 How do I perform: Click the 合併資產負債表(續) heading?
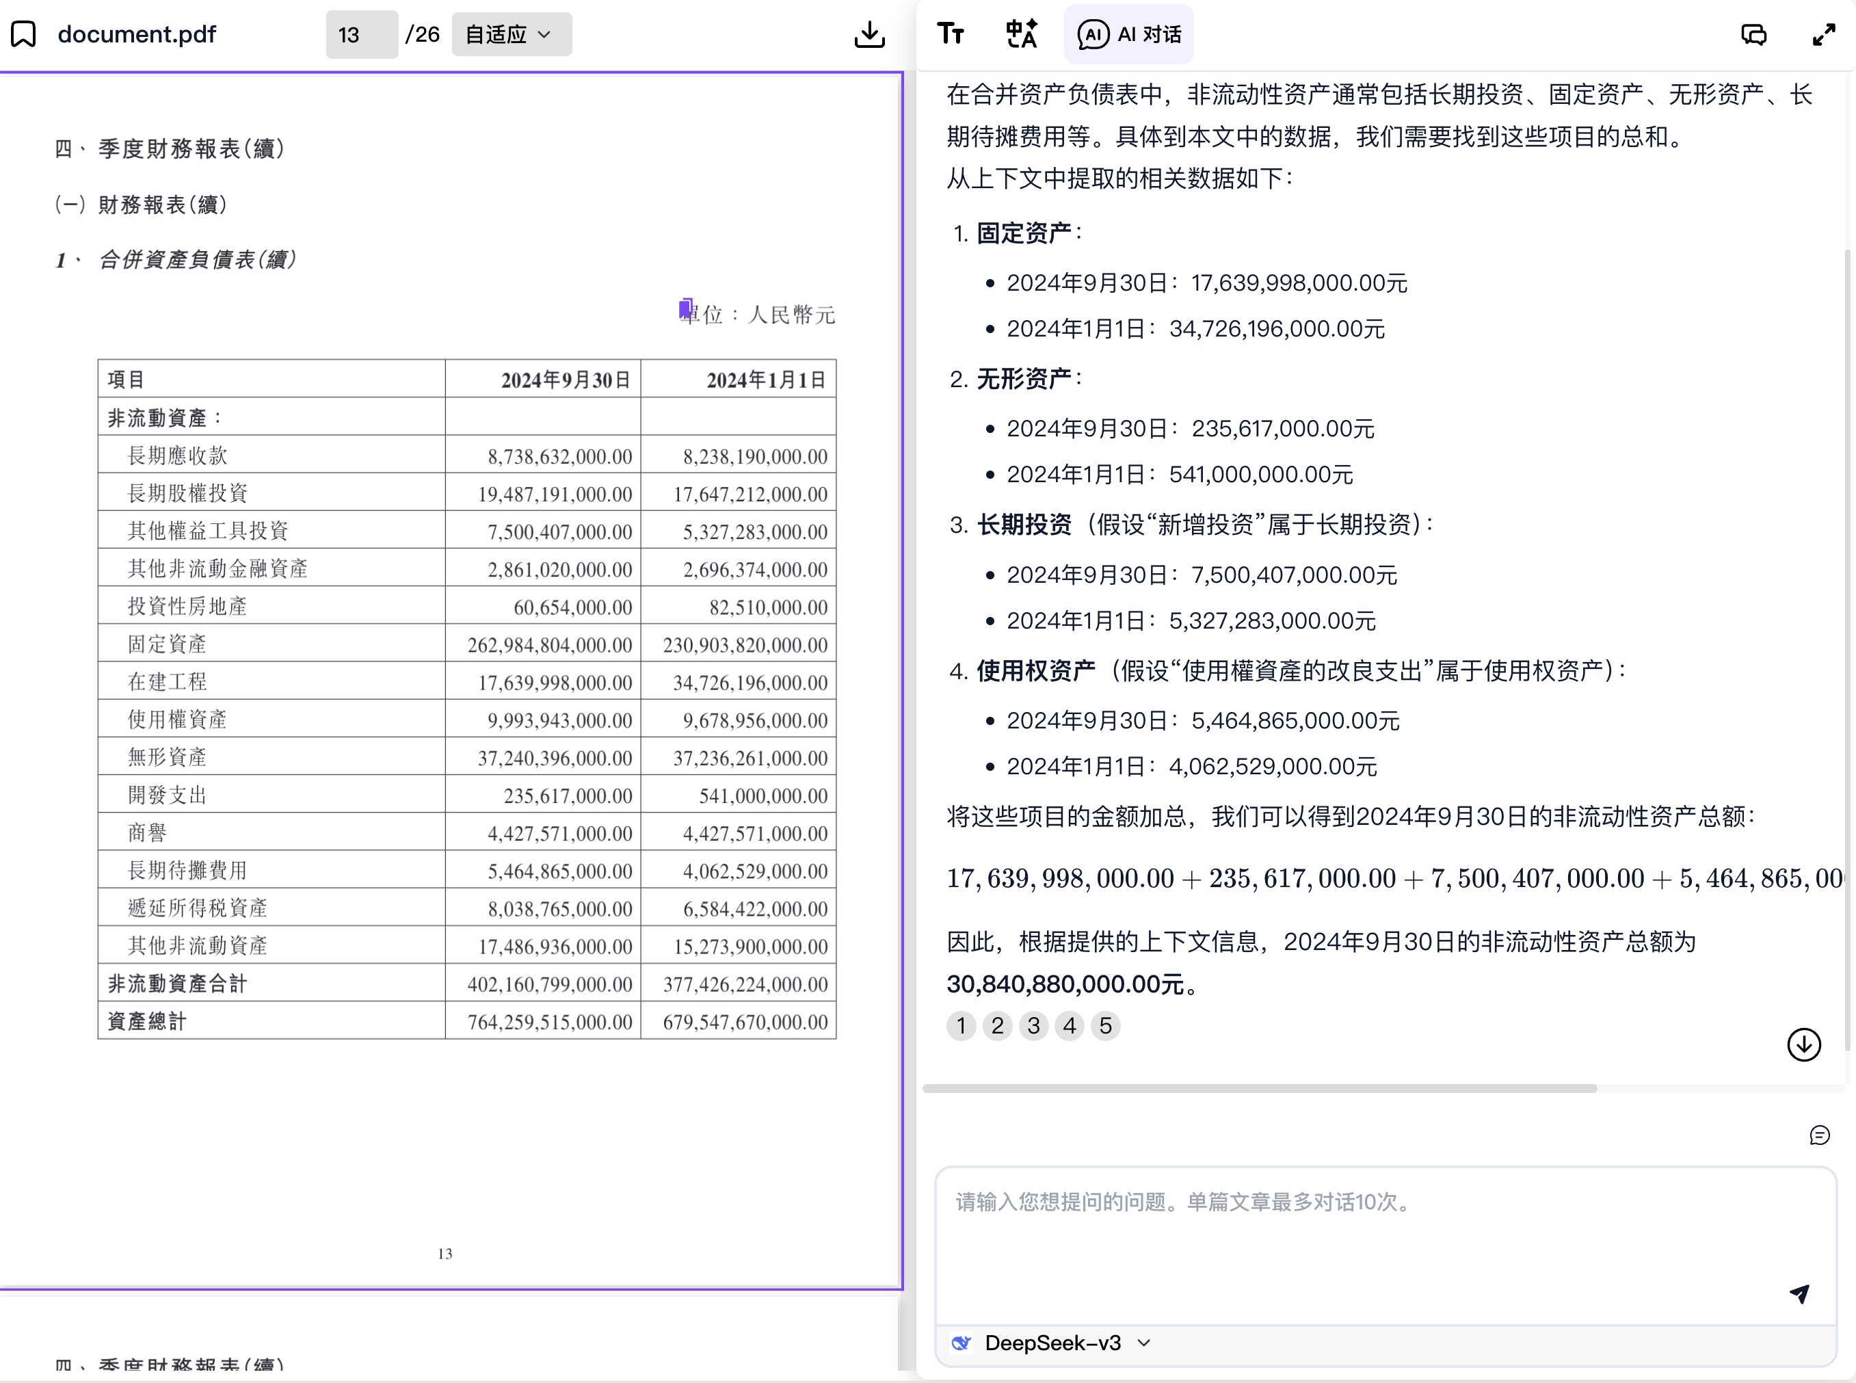point(198,259)
